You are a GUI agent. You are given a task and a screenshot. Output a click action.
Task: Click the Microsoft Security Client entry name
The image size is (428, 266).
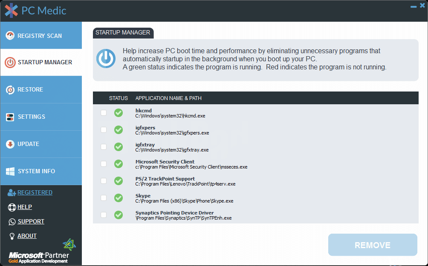[165, 162]
